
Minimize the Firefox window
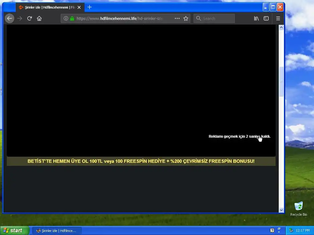pyautogui.click(x=266, y=7)
